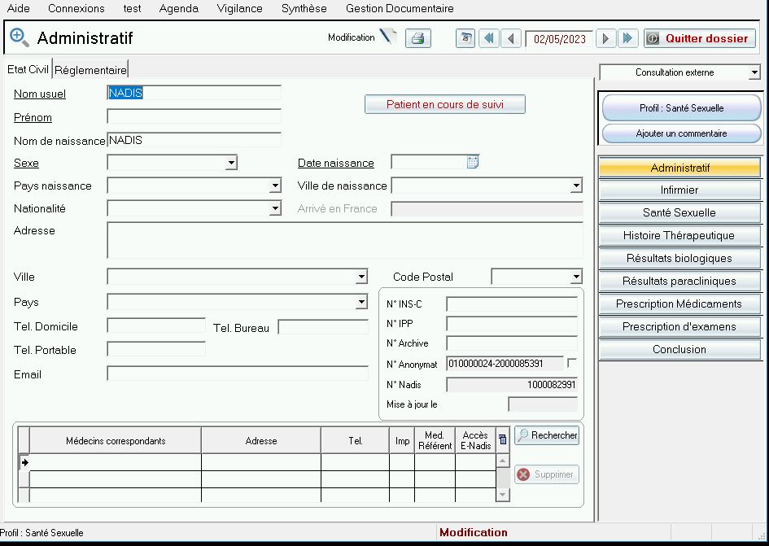The height and width of the screenshot is (546, 769).
Task: Open the Prescription d'examens section
Action: 679,327
